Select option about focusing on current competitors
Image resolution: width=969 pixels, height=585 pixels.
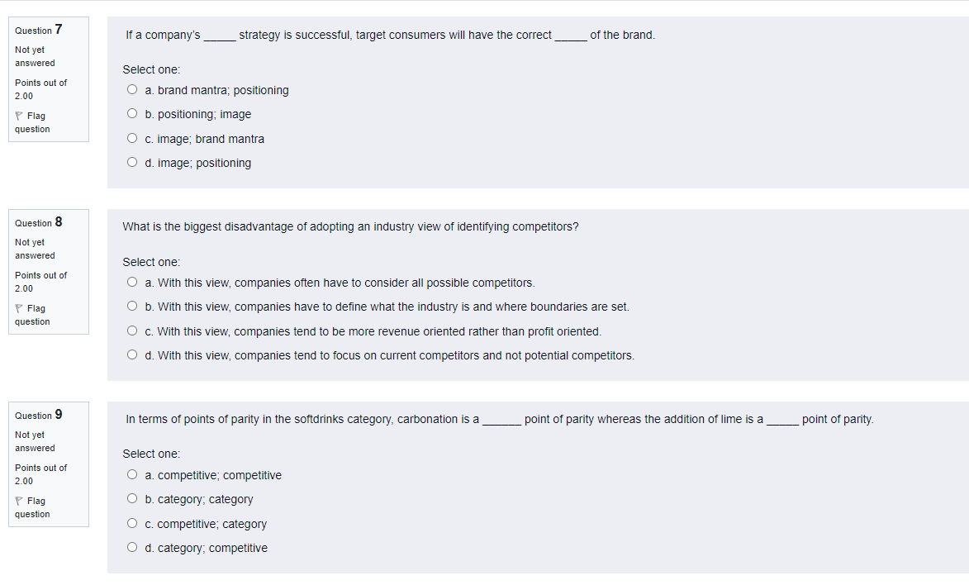coord(132,354)
